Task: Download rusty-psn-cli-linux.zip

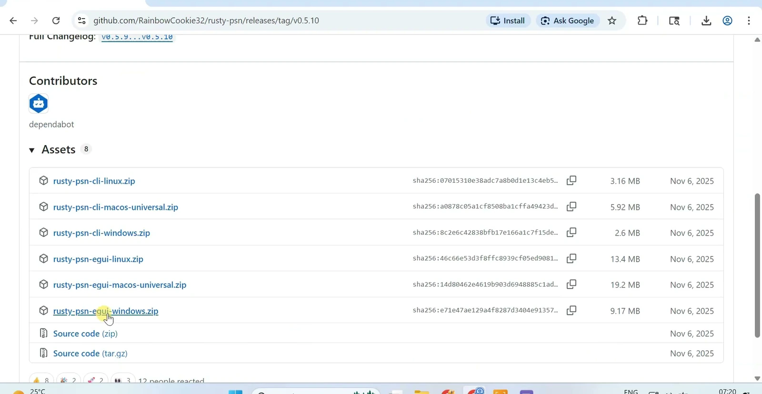Action: click(x=94, y=181)
